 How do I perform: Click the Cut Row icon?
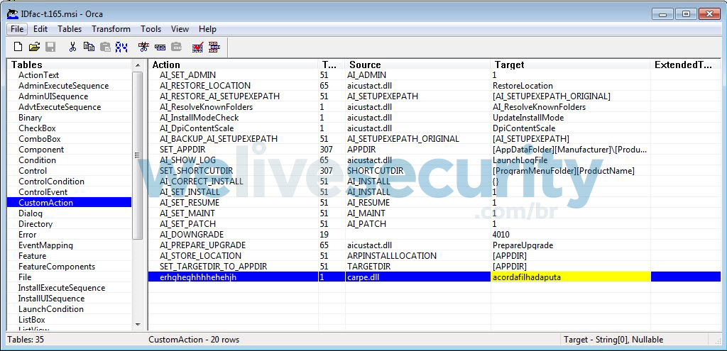click(143, 47)
